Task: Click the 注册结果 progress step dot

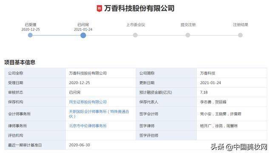Action: (240, 35)
